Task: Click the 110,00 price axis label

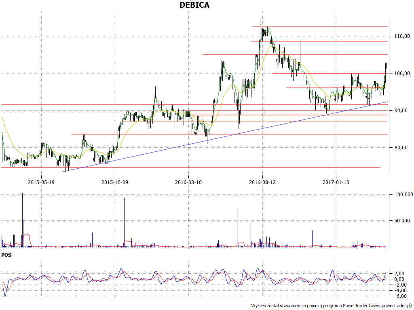Action: [402, 36]
